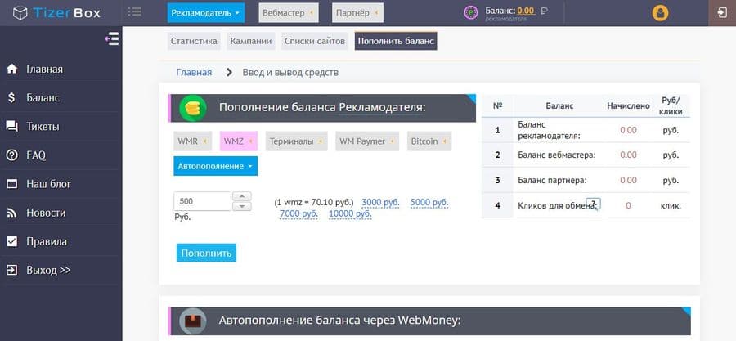Click the Баланс партнера table row label
This screenshot has height=341, width=736.
pyautogui.click(x=553, y=180)
